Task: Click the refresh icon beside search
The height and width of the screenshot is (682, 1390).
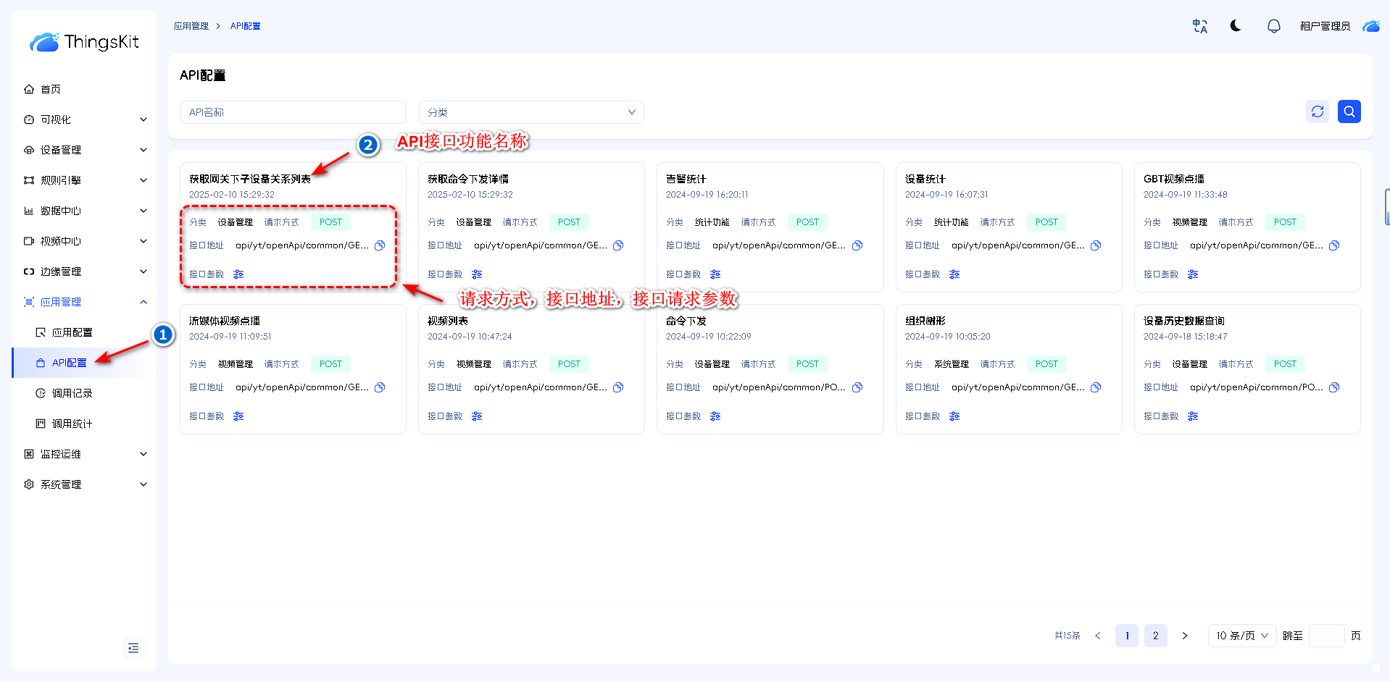Action: click(1317, 111)
